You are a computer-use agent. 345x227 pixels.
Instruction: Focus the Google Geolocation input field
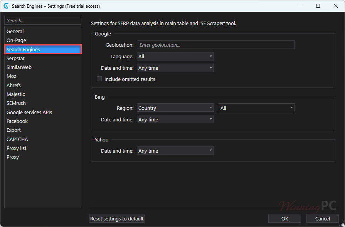(216, 45)
